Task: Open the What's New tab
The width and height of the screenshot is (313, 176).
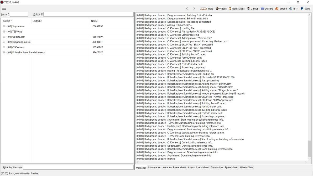Action: pos(246,167)
